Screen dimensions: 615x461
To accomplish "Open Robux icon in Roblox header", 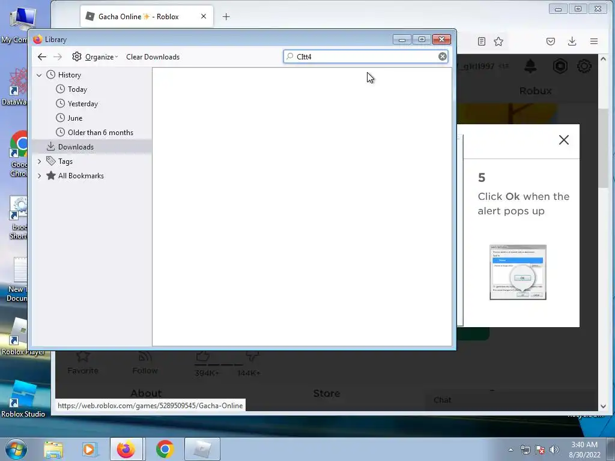I will click(x=560, y=66).
